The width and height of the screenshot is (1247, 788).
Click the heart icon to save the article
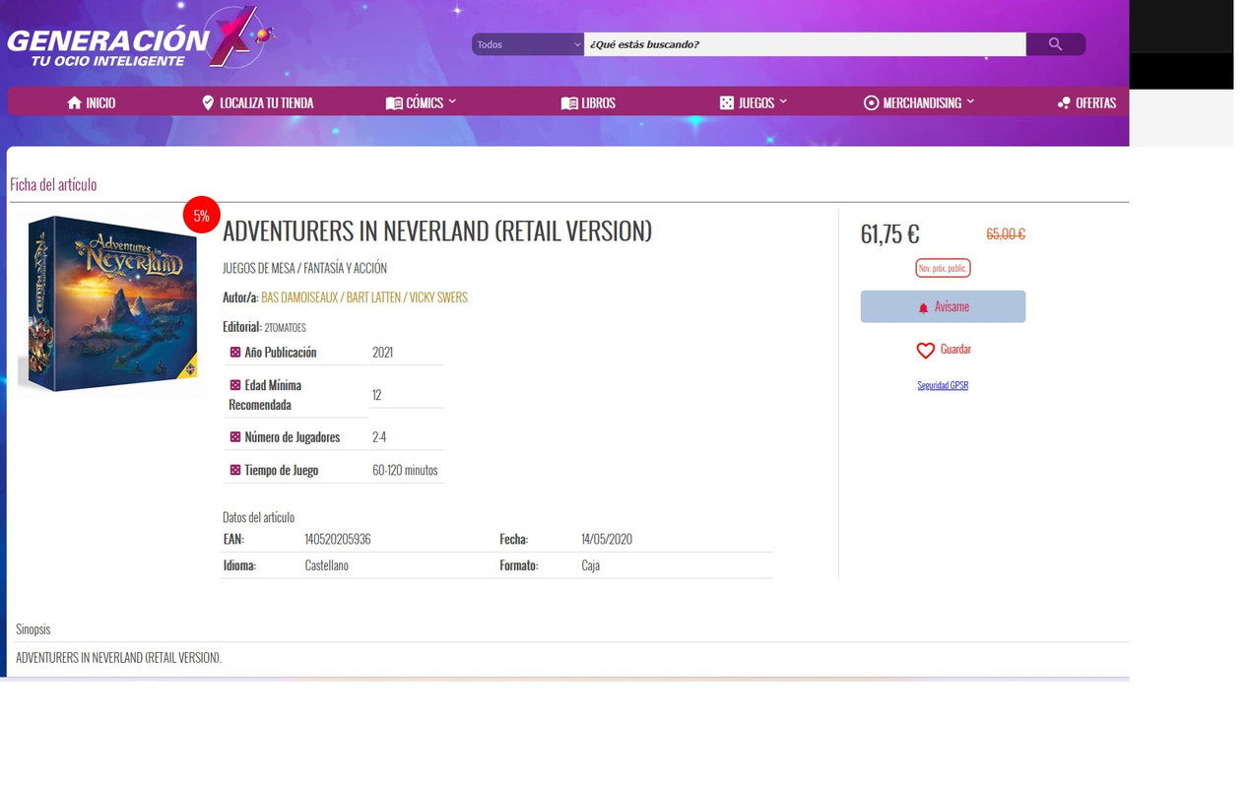[x=926, y=350]
